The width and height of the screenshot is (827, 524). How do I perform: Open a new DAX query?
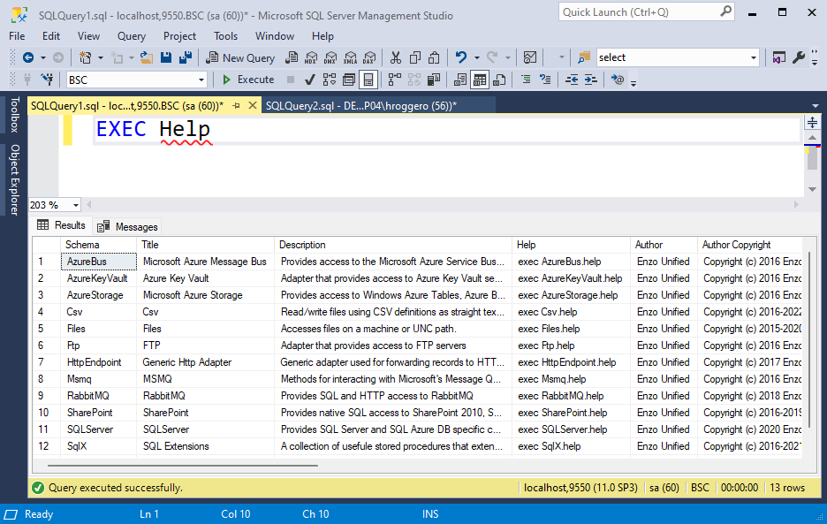pyautogui.click(x=369, y=57)
